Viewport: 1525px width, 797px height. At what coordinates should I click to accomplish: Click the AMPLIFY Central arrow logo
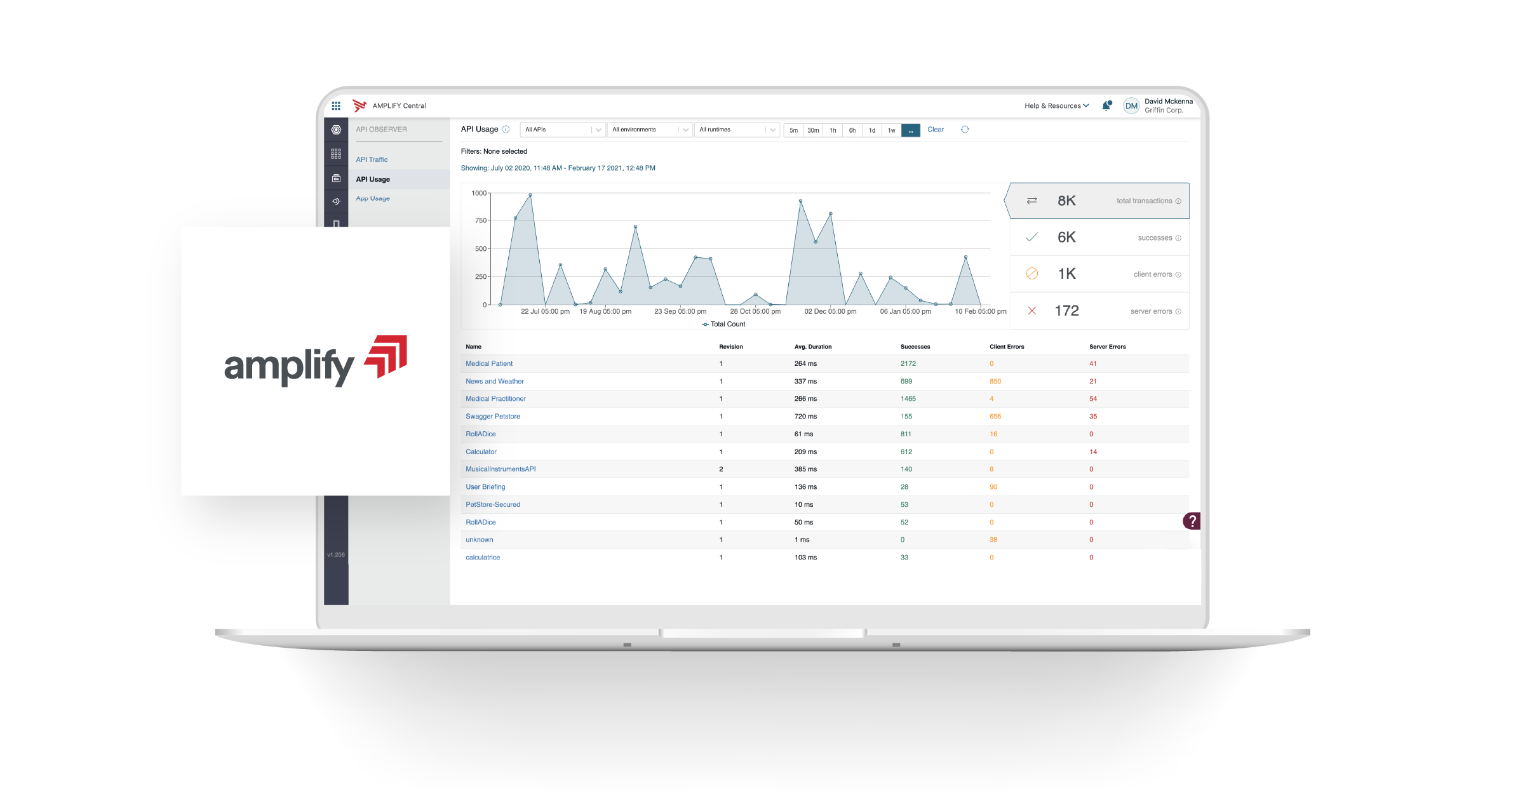click(359, 105)
